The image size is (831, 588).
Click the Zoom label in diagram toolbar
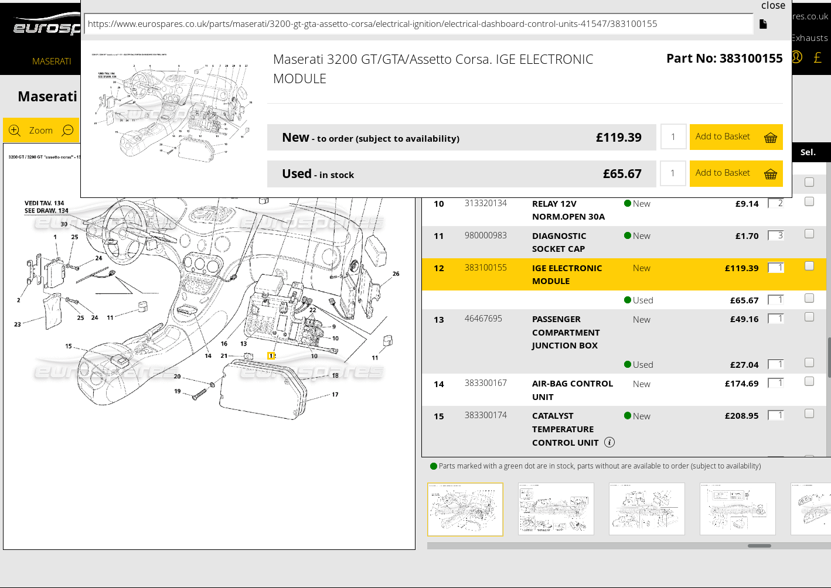[41, 131]
